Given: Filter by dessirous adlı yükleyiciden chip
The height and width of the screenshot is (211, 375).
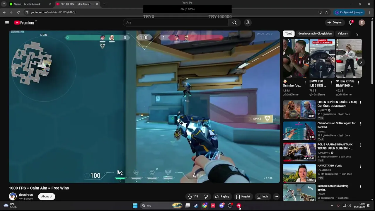Looking at the screenshot, I should pyautogui.click(x=315, y=34).
